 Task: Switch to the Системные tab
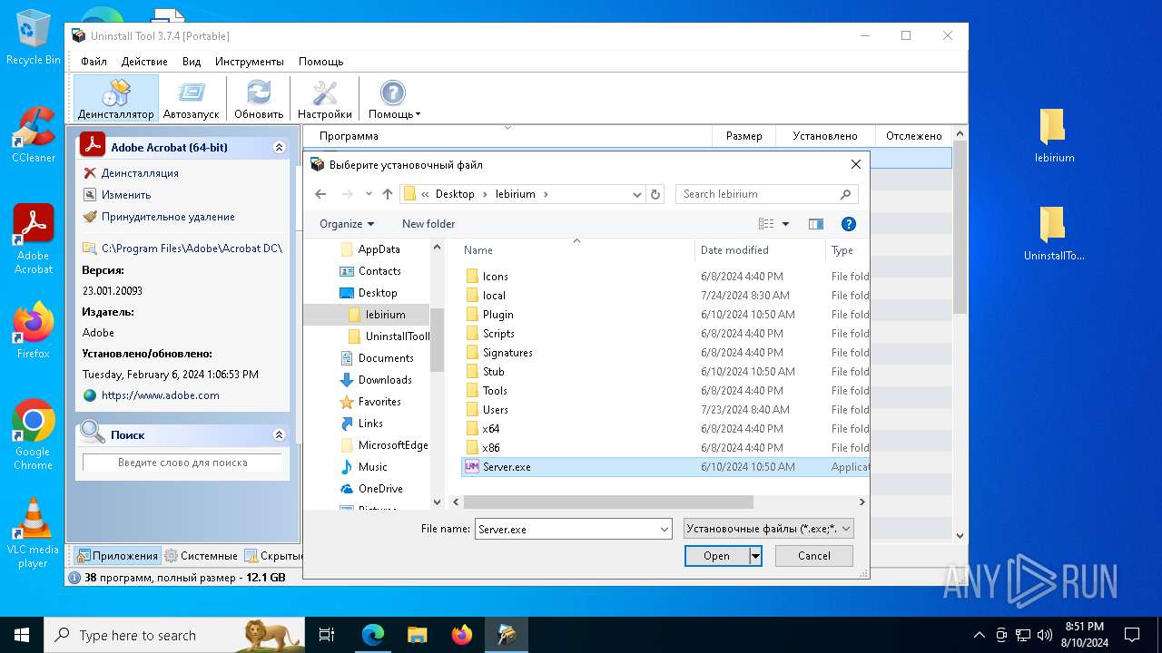pos(202,555)
